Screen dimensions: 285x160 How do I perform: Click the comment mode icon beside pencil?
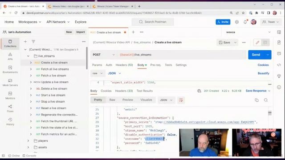click(x=265, y=43)
